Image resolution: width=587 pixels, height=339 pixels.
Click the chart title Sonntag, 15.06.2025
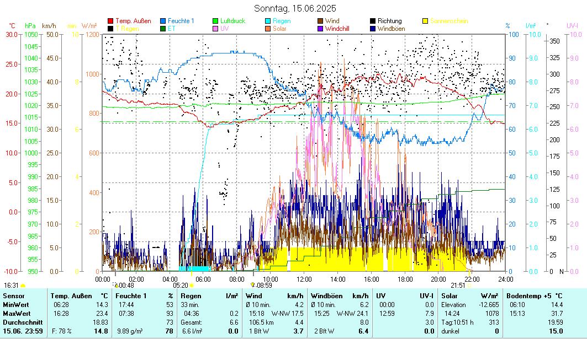pos(294,8)
